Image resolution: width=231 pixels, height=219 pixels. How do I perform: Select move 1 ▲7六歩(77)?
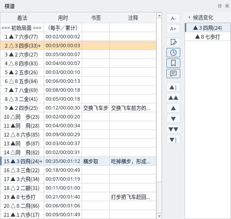coord(78,36)
